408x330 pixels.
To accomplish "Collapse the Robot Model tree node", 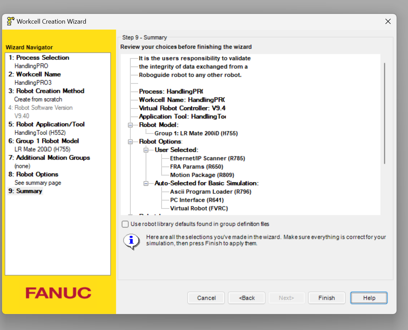I will (x=130, y=125).
